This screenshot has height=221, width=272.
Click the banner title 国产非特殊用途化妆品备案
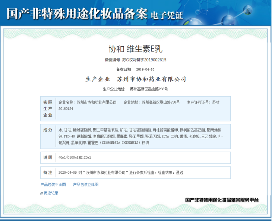[x=77, y=13]
